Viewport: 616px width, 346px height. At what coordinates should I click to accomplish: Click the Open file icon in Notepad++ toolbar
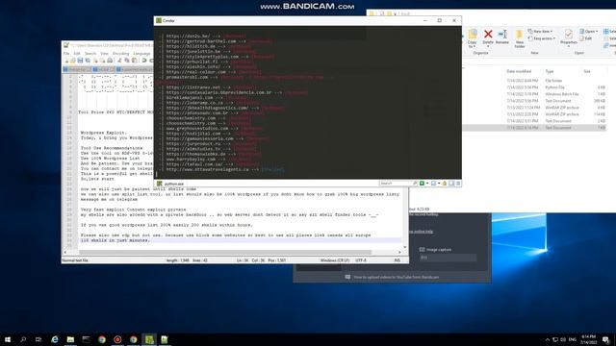(x=73, y=61)
